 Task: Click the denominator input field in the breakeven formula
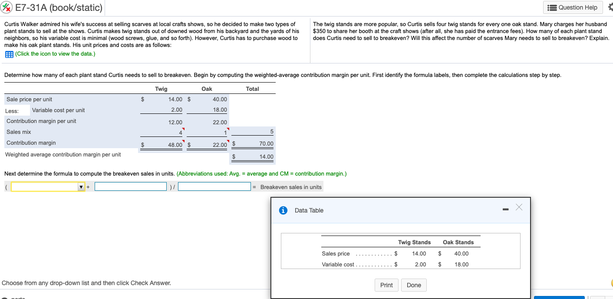(x=214, y=186)
